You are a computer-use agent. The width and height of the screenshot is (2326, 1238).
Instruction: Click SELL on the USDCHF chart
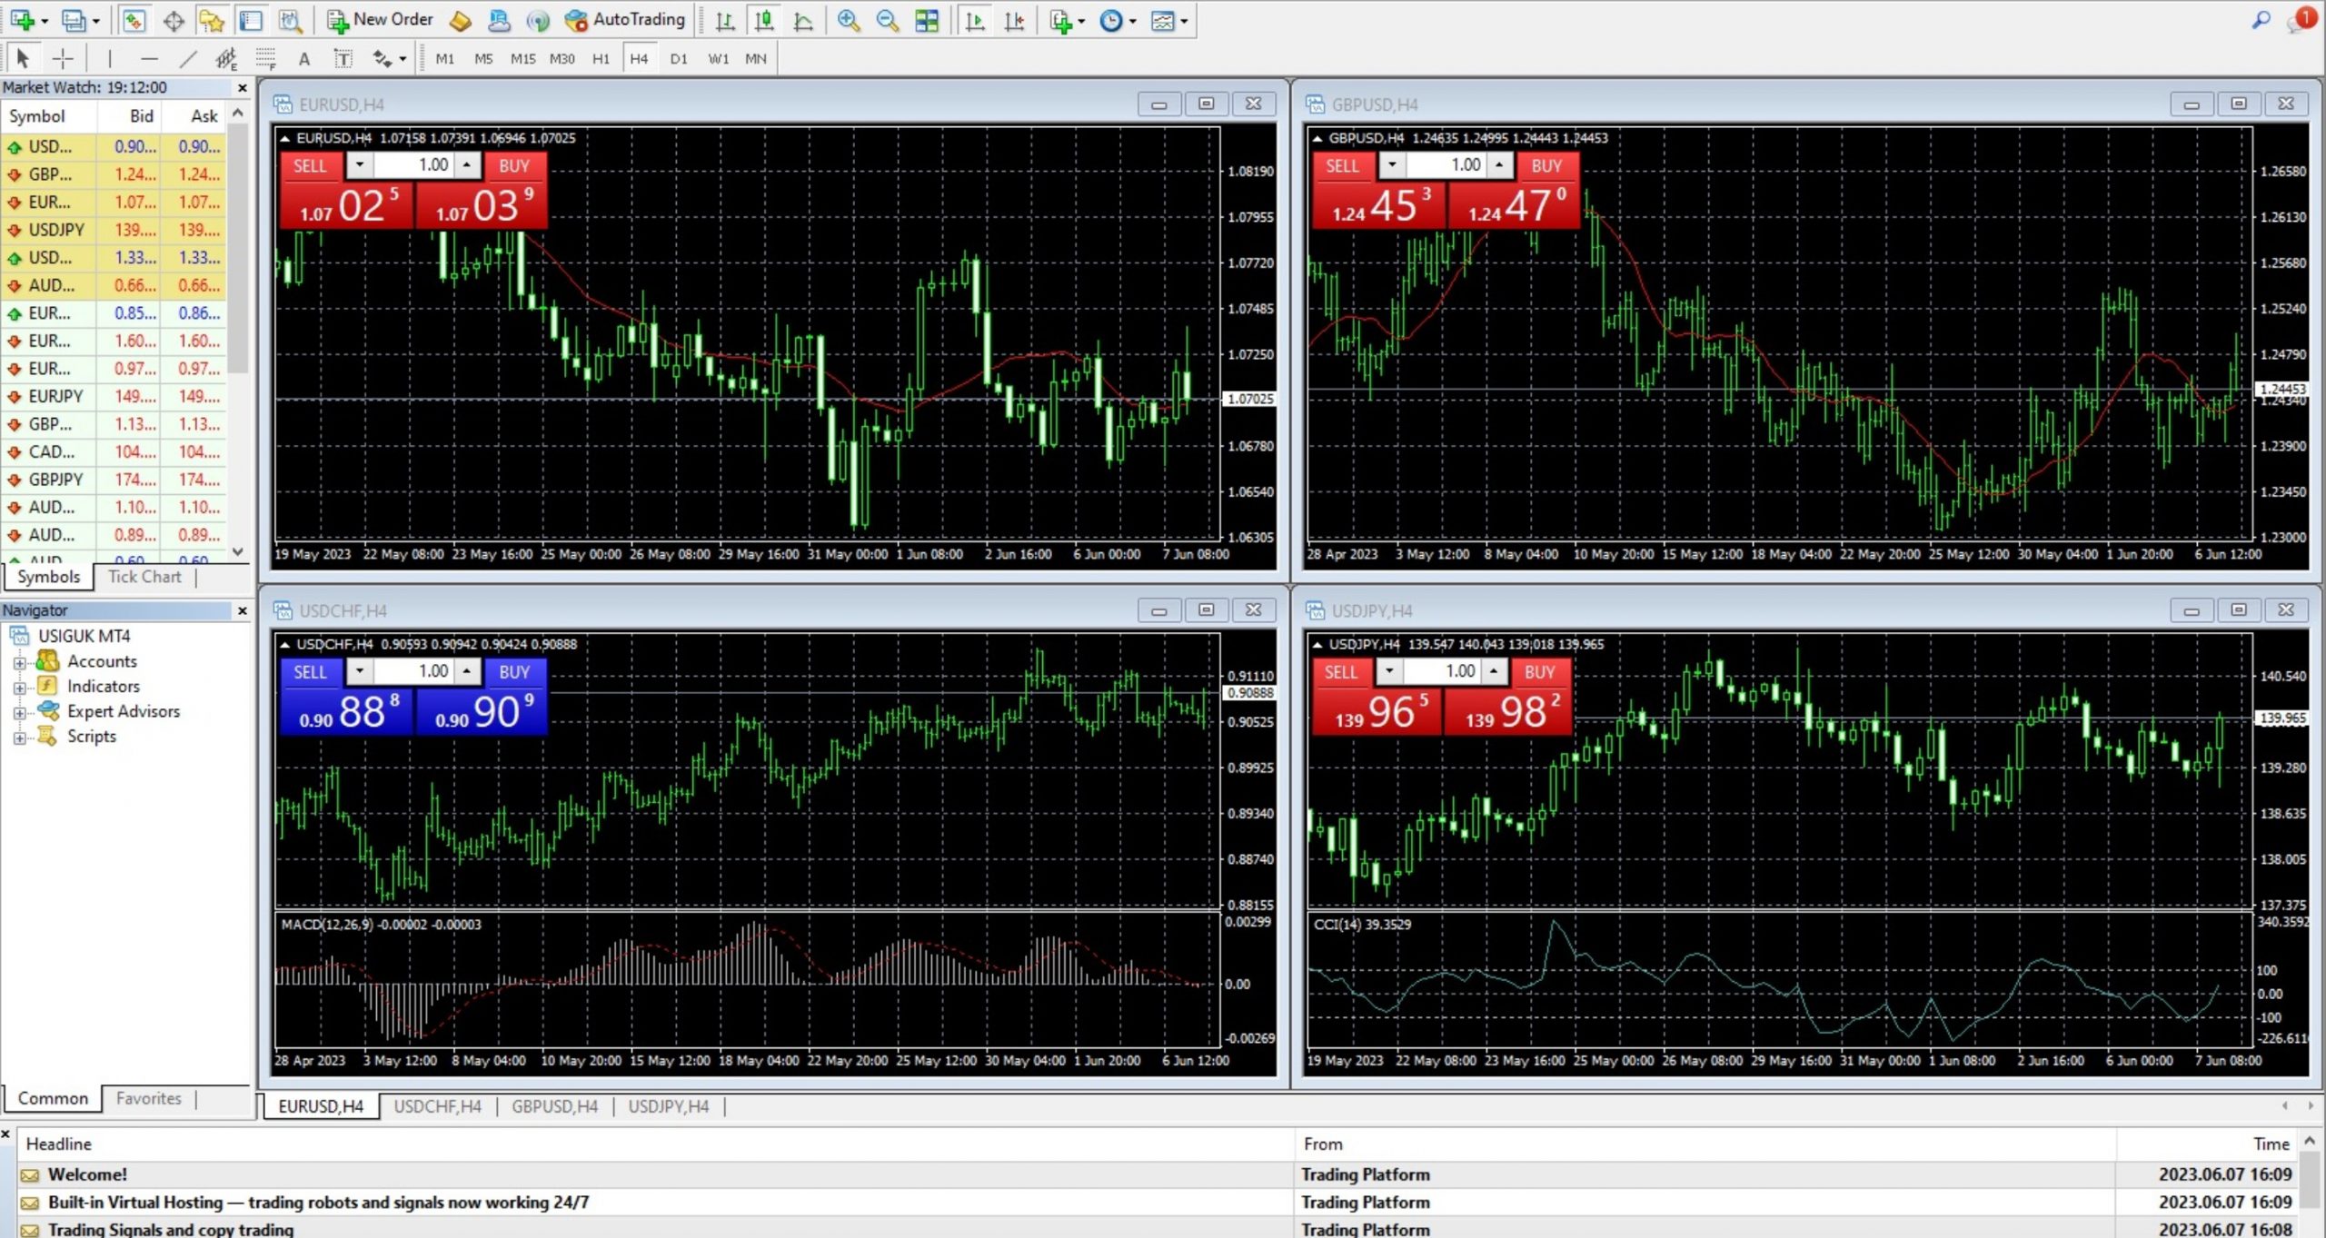310,672
